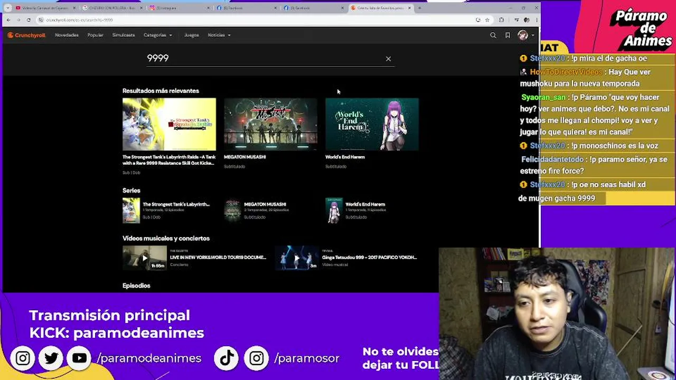676x380 pixels.
Task: Click chat username HowToDirectvVideos
Action: [566, 72]
